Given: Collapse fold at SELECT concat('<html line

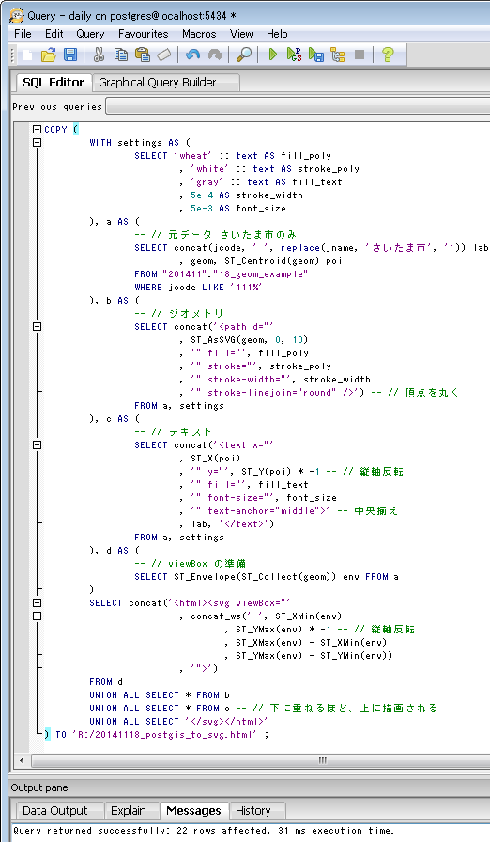Looking at the screenshot, I should (37, 603).
